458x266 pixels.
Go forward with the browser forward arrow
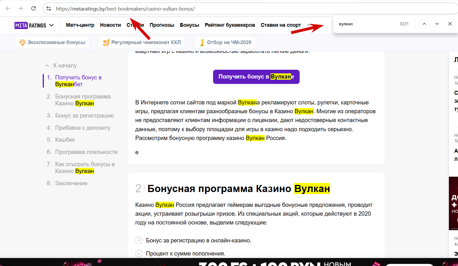tap(21, 9)
